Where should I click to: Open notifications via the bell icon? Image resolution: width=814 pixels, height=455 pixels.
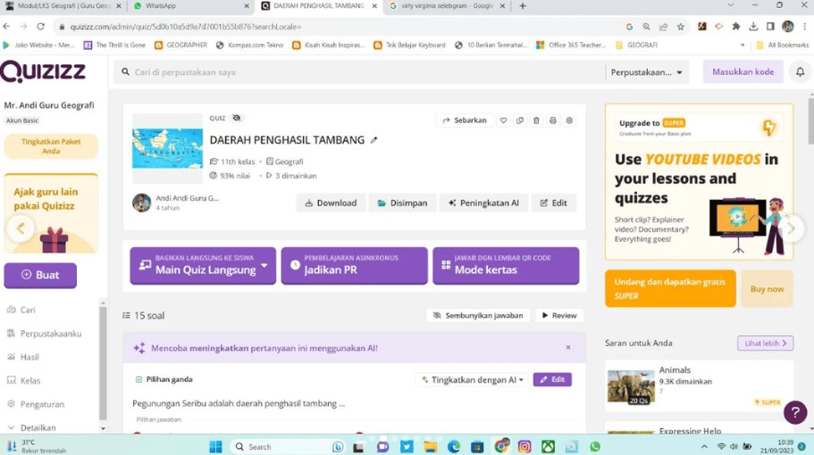801,72
